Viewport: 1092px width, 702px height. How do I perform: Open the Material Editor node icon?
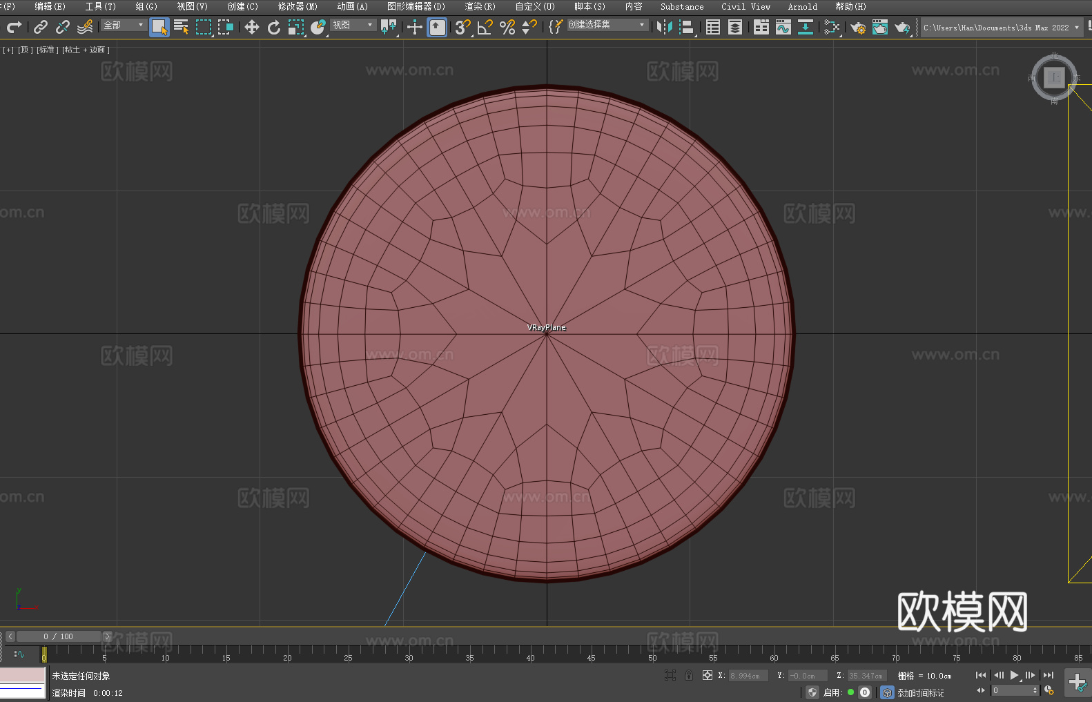coord(832,27)
